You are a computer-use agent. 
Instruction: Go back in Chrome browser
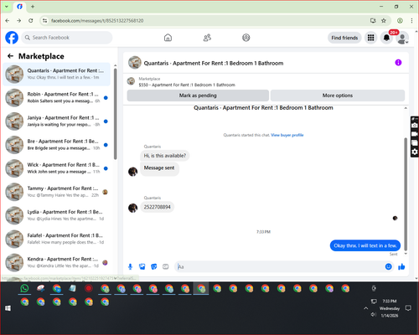tap(8, 21)
